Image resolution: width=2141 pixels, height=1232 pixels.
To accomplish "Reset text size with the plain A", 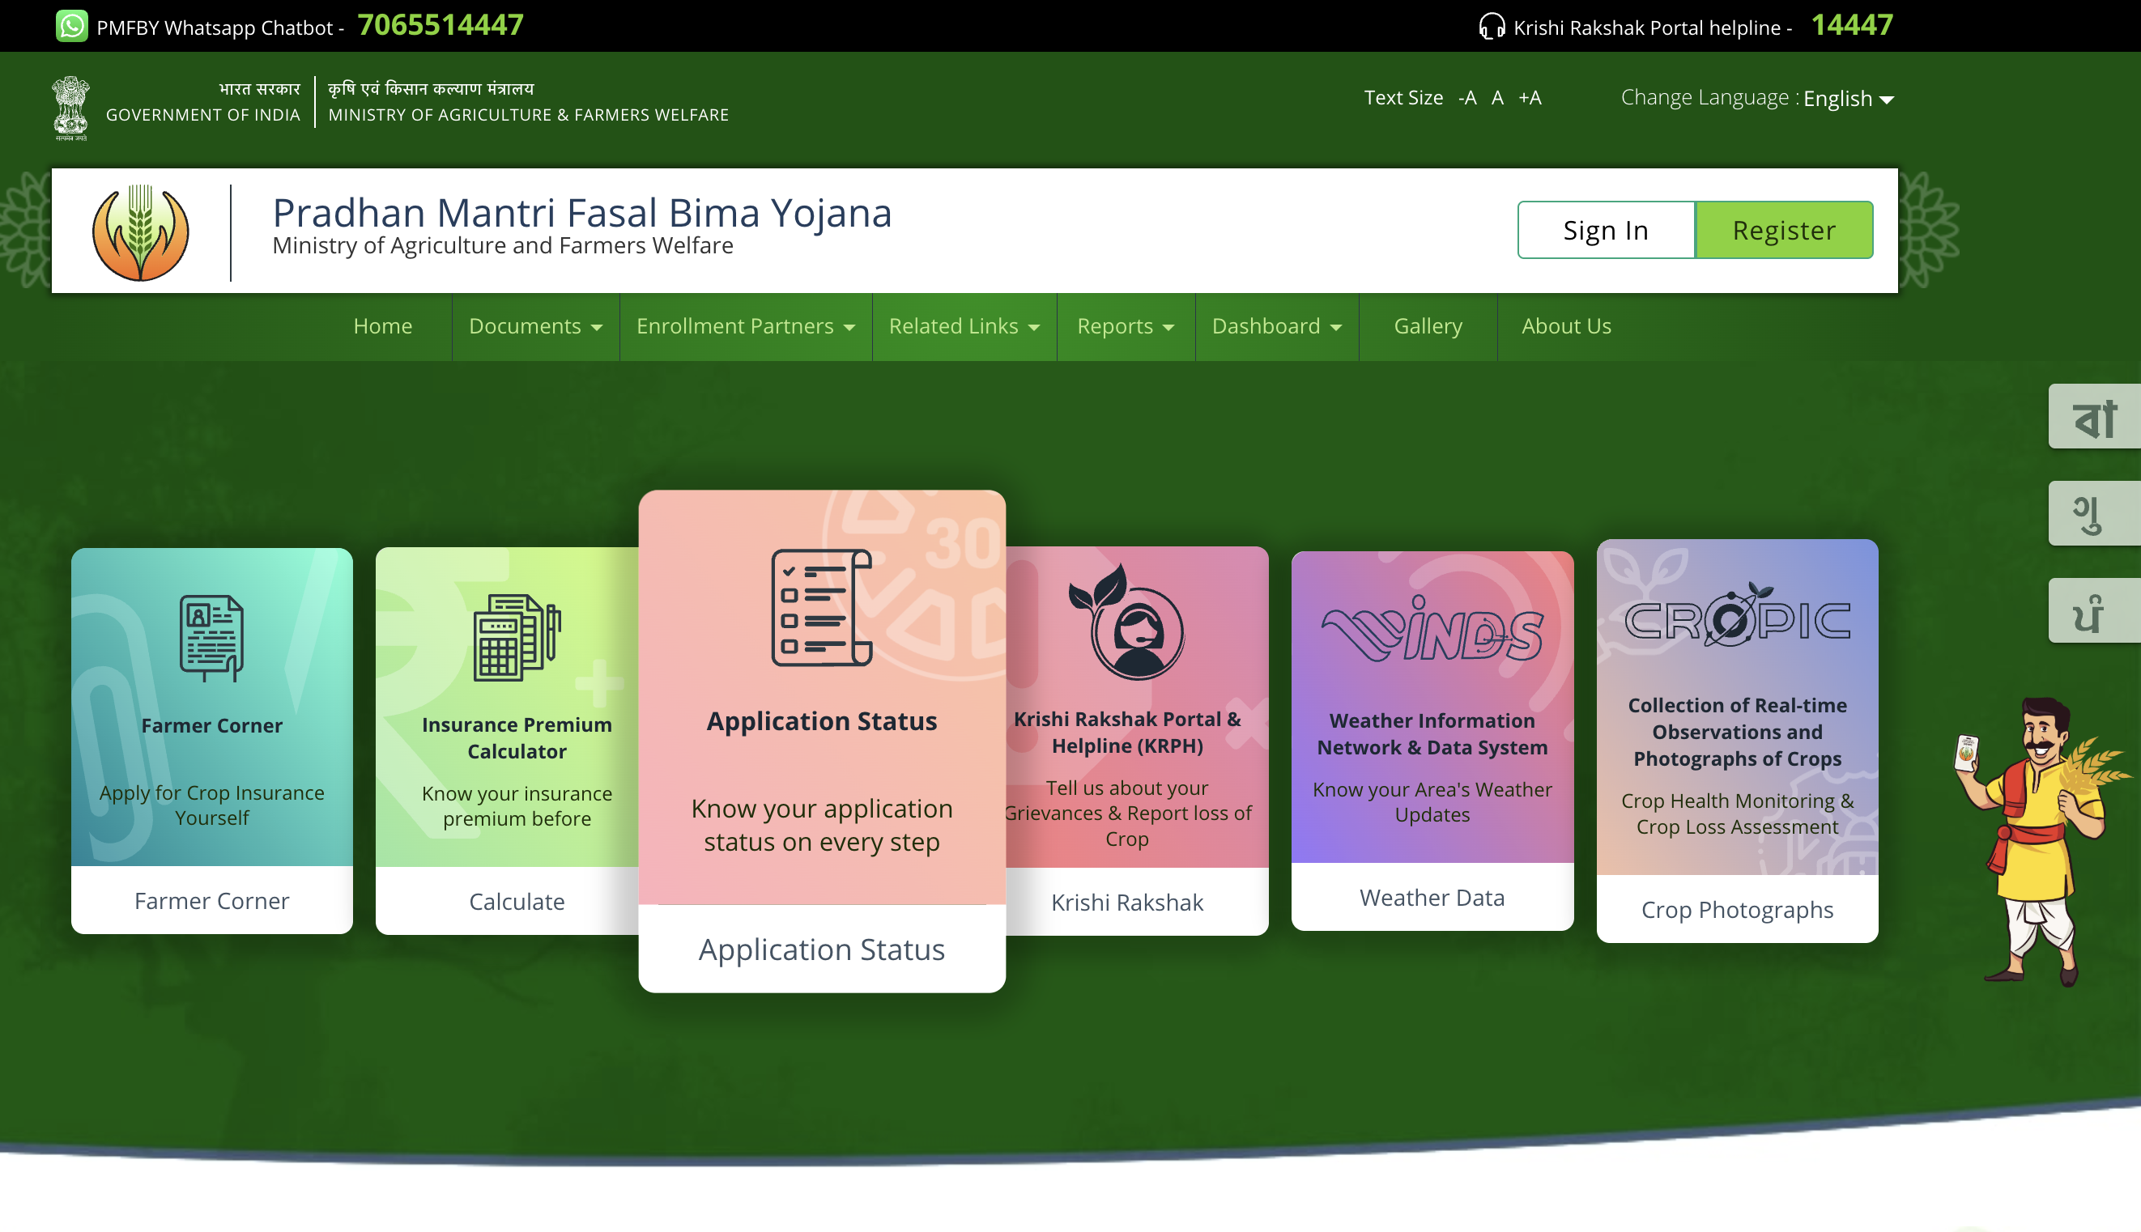I will point(1498,98).
